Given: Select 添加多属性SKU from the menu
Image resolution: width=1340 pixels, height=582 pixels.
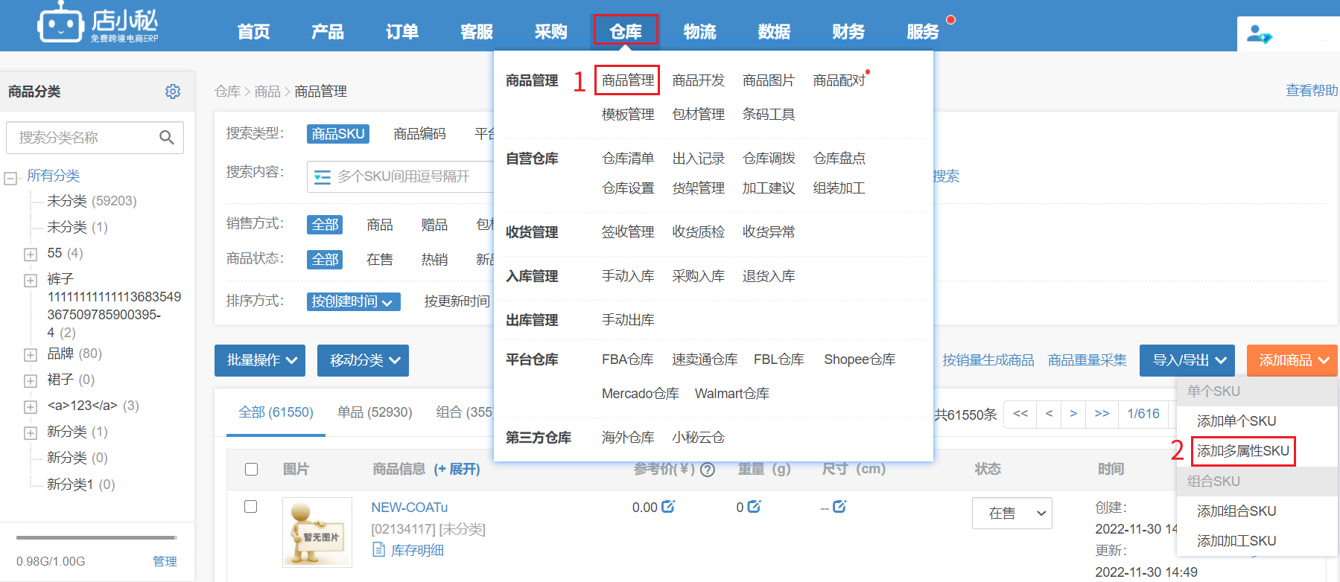Looking at the screenshot, I should [x=1242, y=451].
